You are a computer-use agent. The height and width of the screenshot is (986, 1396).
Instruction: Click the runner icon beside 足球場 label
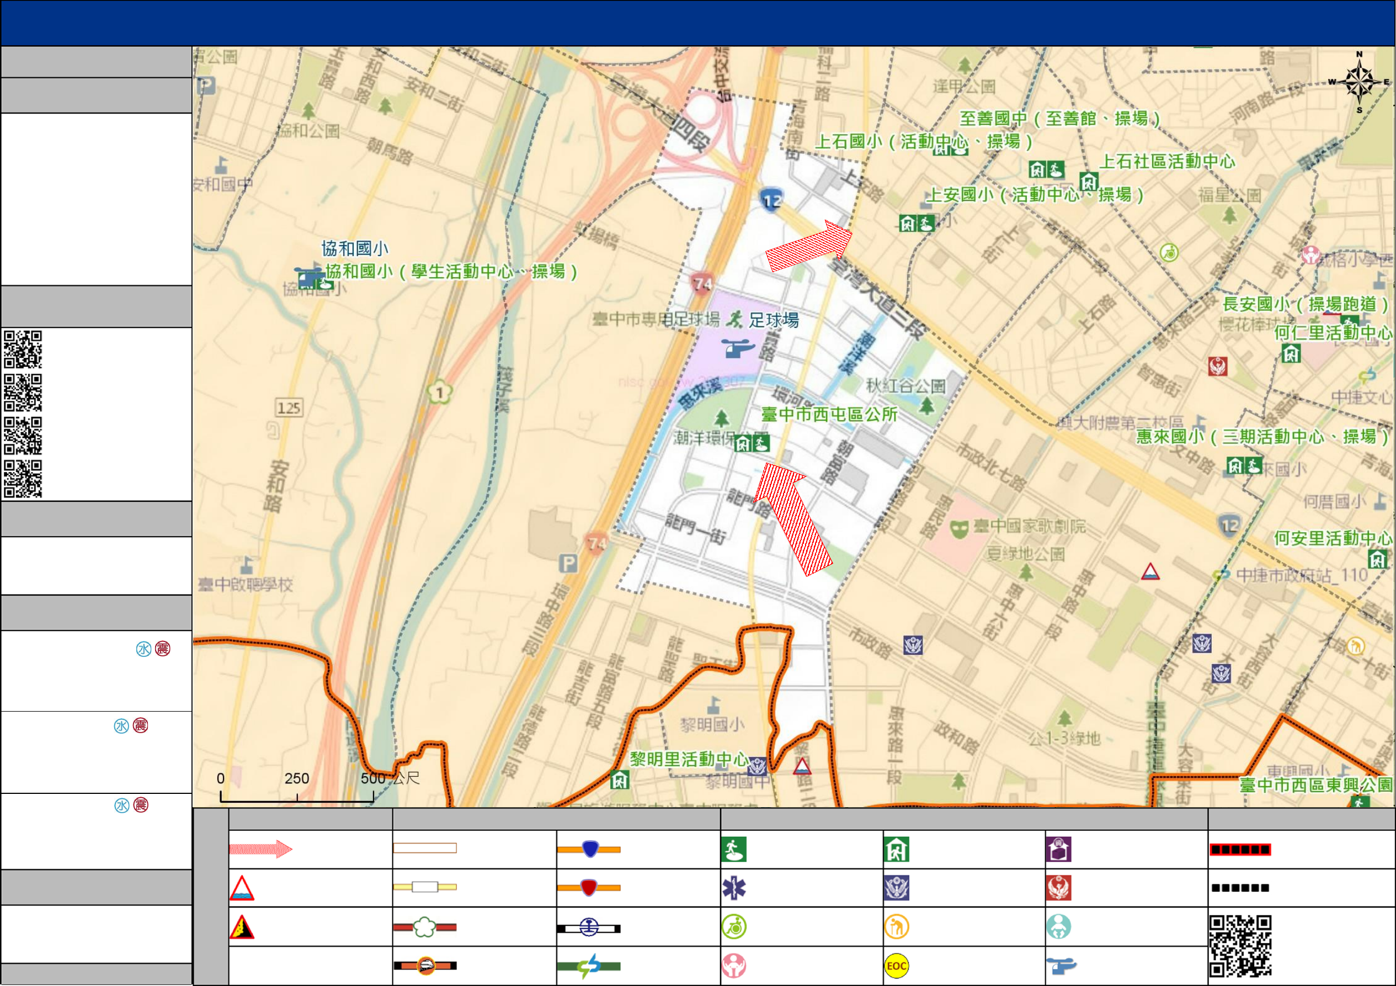735,319
